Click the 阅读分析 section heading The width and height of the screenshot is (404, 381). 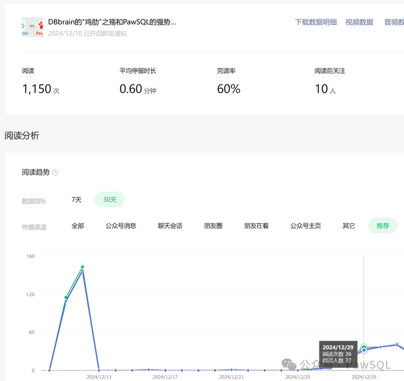pos(22,136)
